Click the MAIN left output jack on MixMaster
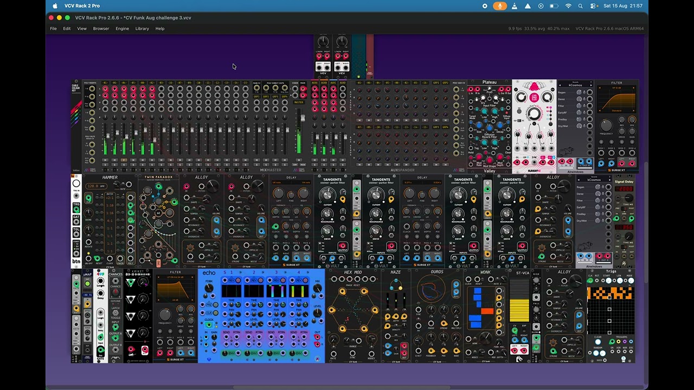Viewport: 694px width, 390px height. [303, 88]
